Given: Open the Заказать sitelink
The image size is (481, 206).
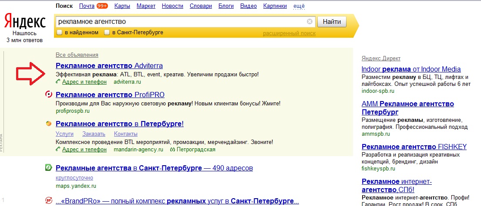Looking at the screenshot, I should (94, 134).
